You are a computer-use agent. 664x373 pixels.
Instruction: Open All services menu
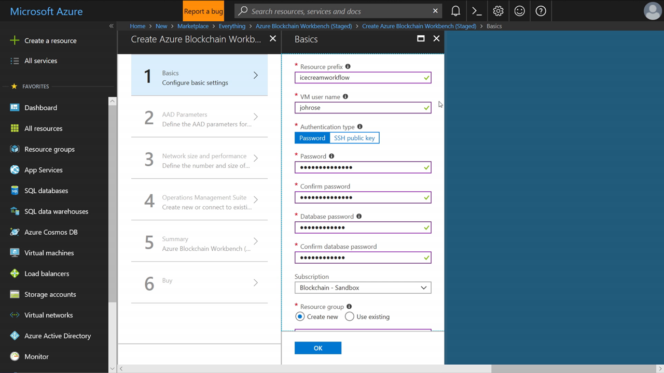pyautogui.click(x=40, y=61)
